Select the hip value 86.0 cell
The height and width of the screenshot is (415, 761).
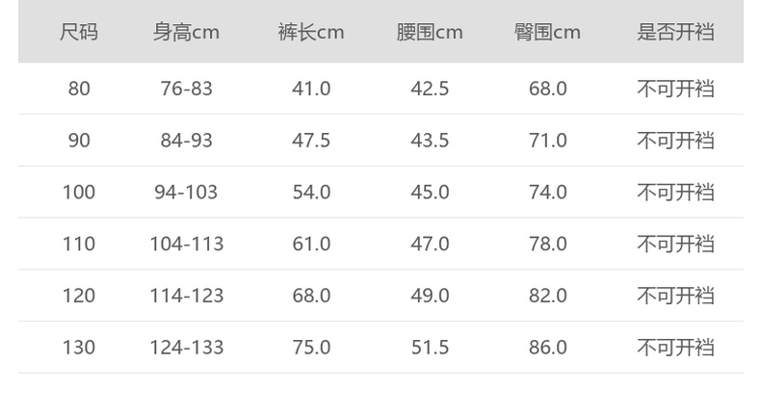(x=547, y=347)
